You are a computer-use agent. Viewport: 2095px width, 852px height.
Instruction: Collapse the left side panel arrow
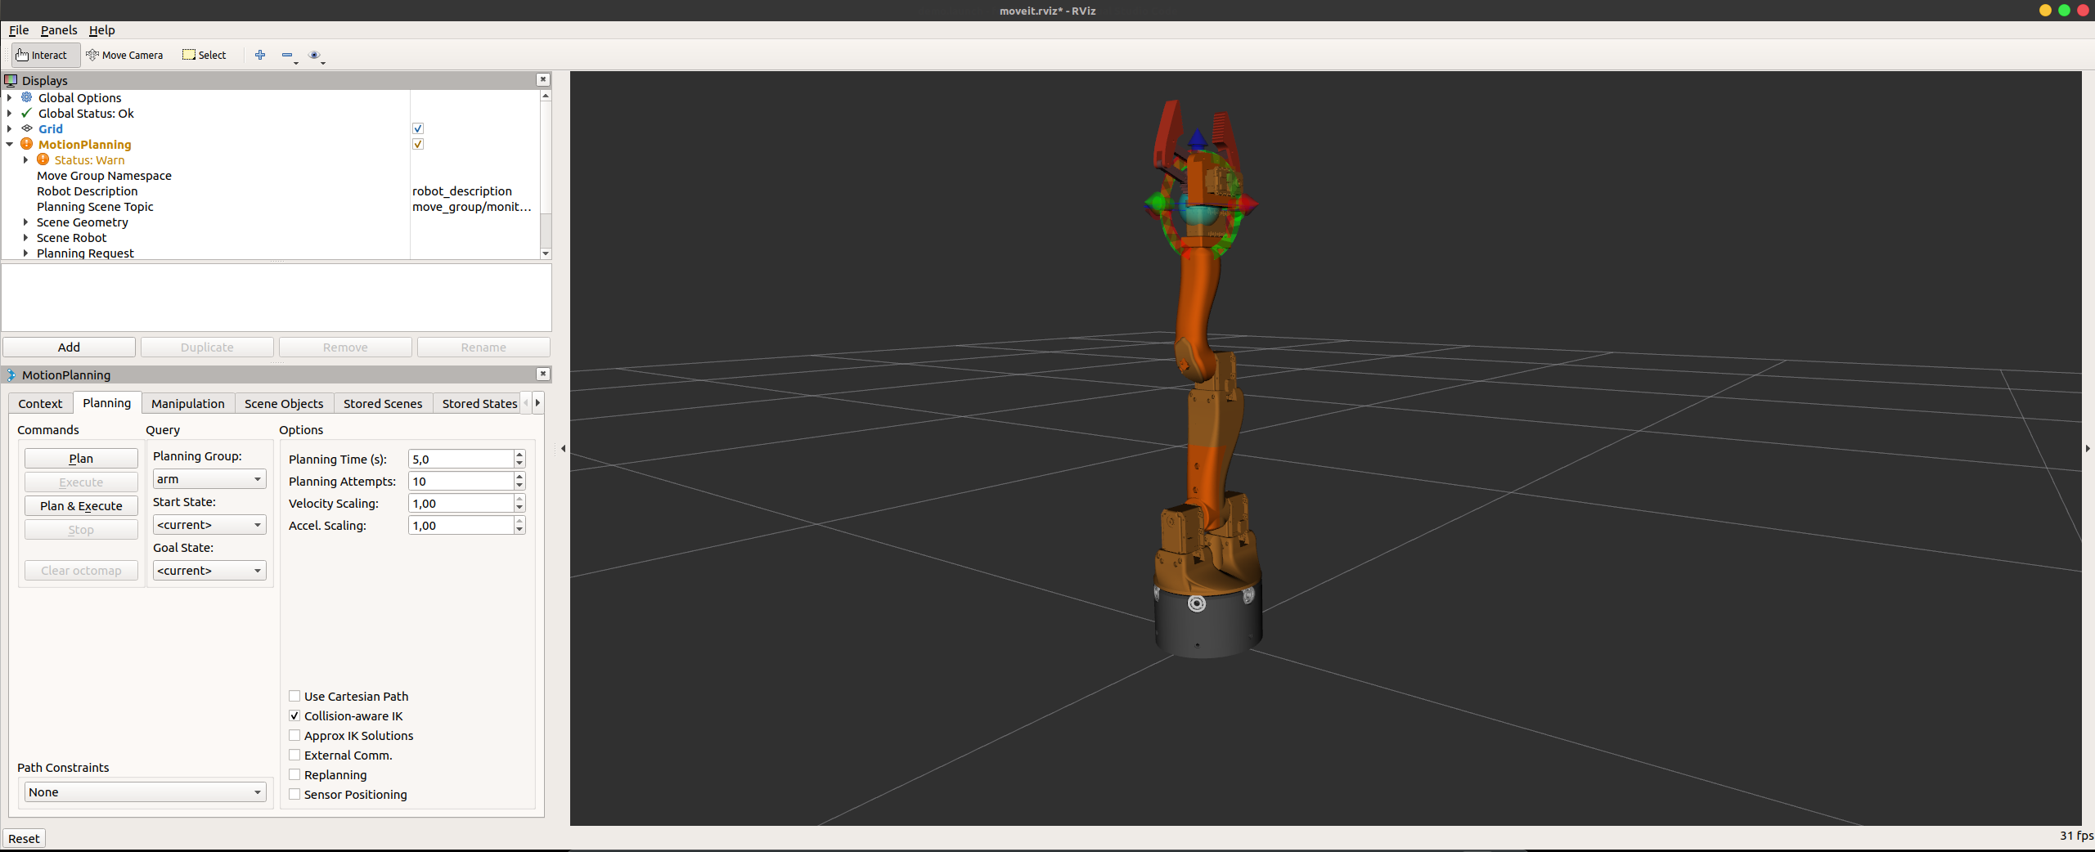click(563, 448)
